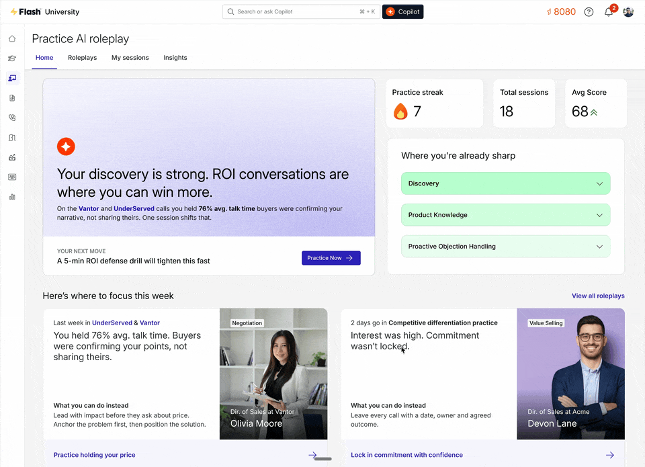Open the My sessions tab
This screenshot has width=645, height=467.
click(x=130, y=58)
